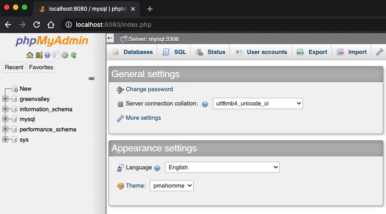Open the More settings link
The image size is (386, 214).
pos(143,118)
